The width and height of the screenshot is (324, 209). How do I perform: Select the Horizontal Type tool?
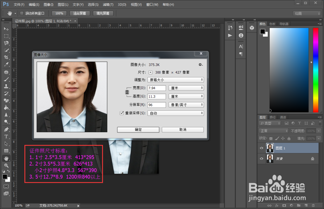click(6, 136)
